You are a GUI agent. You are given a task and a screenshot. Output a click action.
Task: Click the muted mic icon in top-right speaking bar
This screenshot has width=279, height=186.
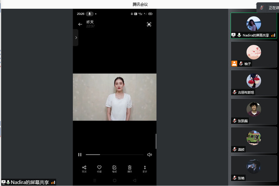(x=262, y=7)
